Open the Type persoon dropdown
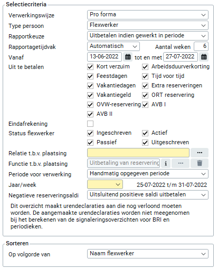This screenshot has width=218, height=269. click(x=148, y=25)
